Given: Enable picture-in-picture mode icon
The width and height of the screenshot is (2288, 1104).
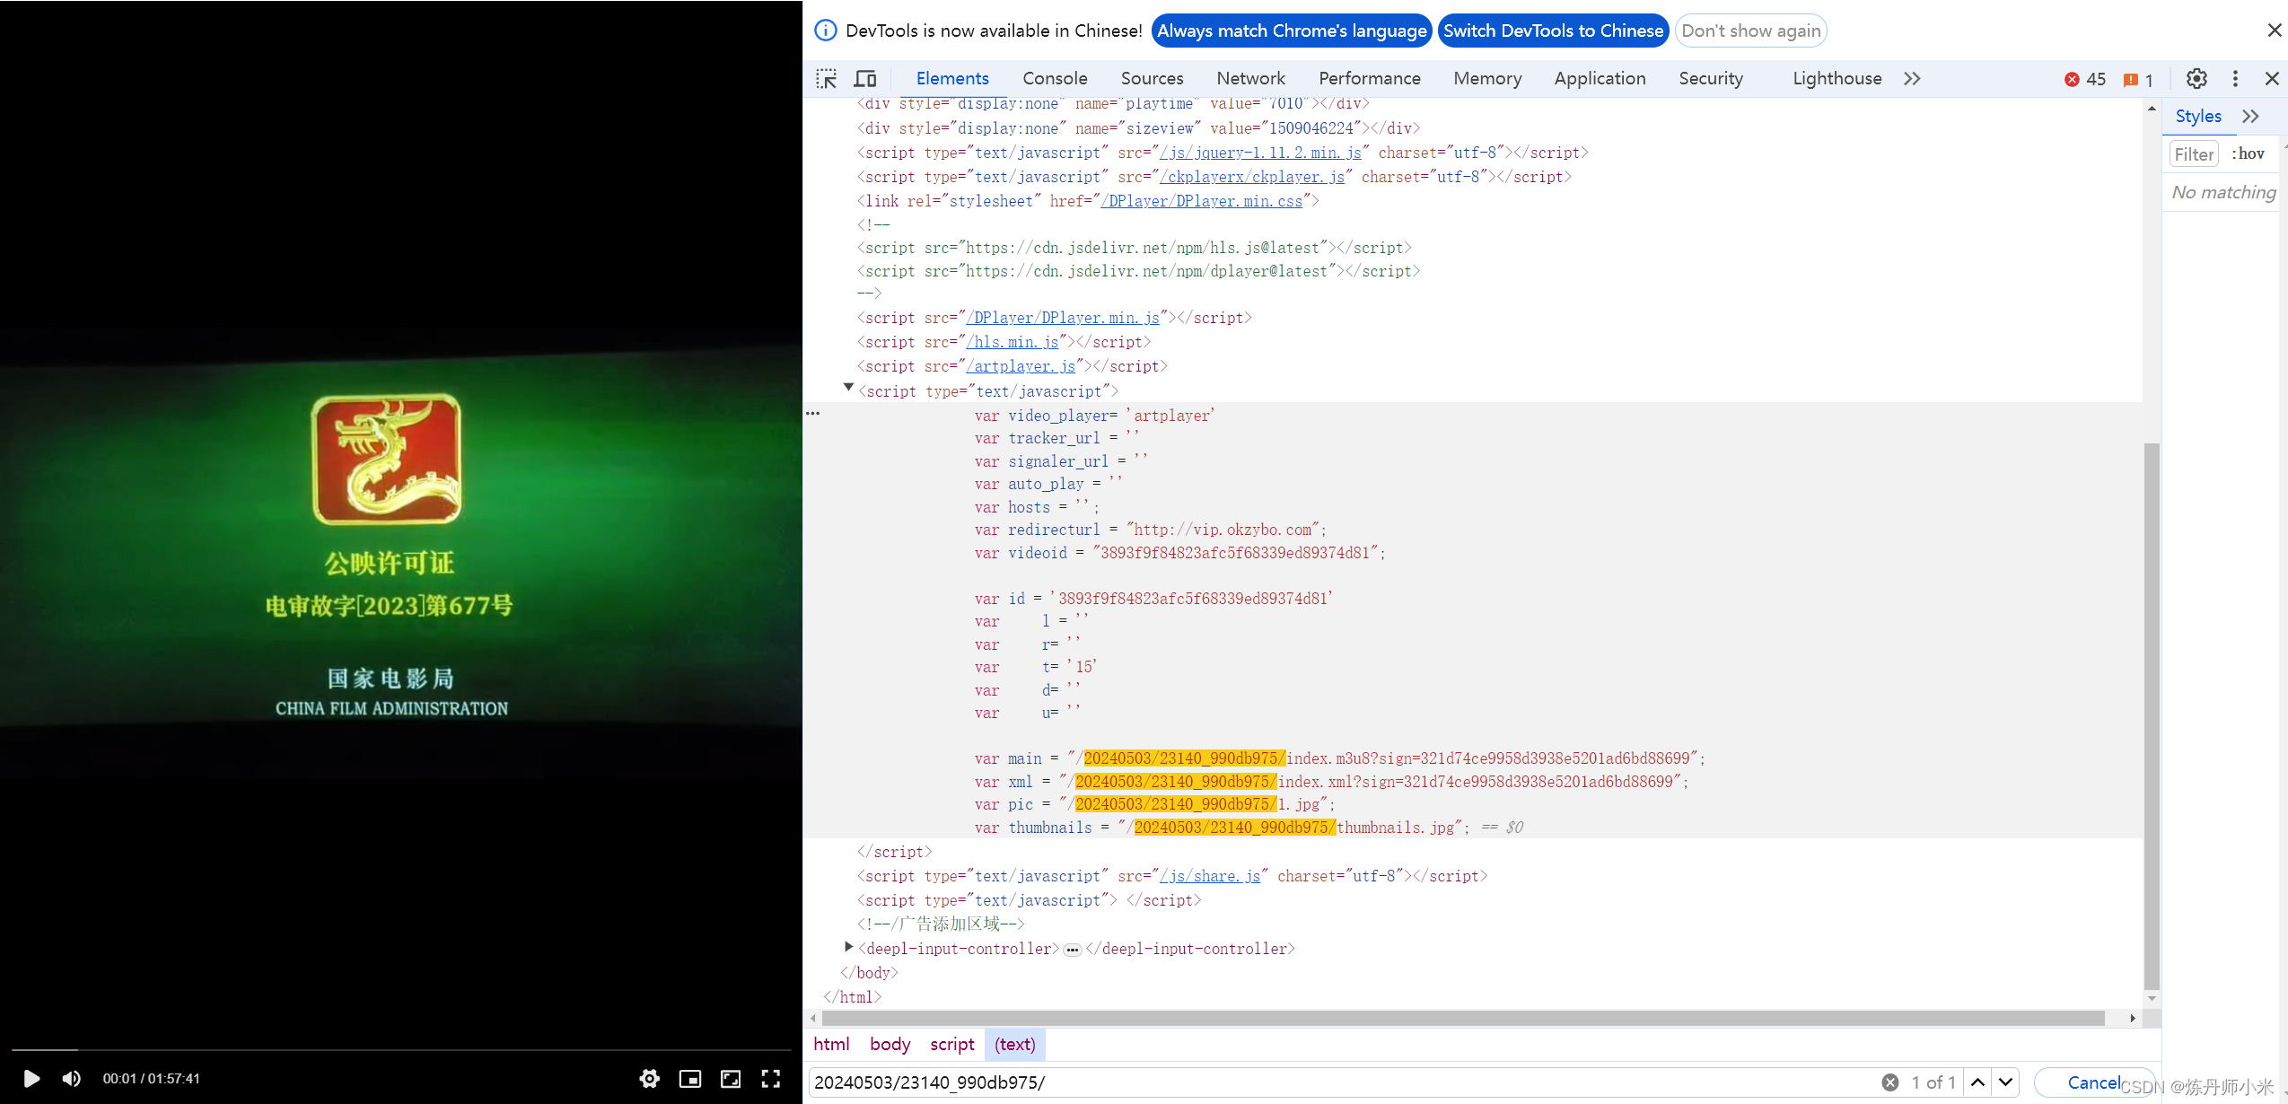Looking at the screenshot, I should pos(690,1078).
